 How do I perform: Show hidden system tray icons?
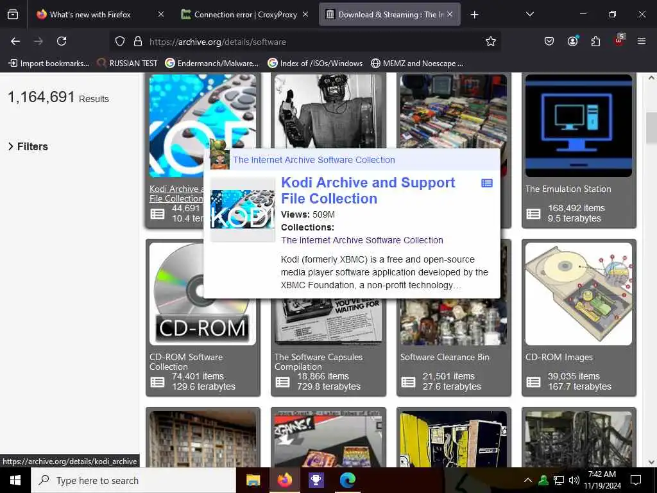[528, 480]
